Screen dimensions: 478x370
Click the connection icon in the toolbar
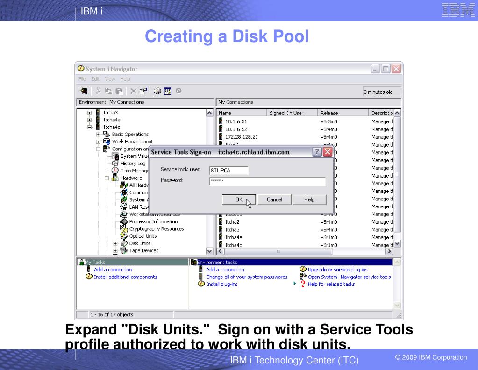[x=84, y=91]
